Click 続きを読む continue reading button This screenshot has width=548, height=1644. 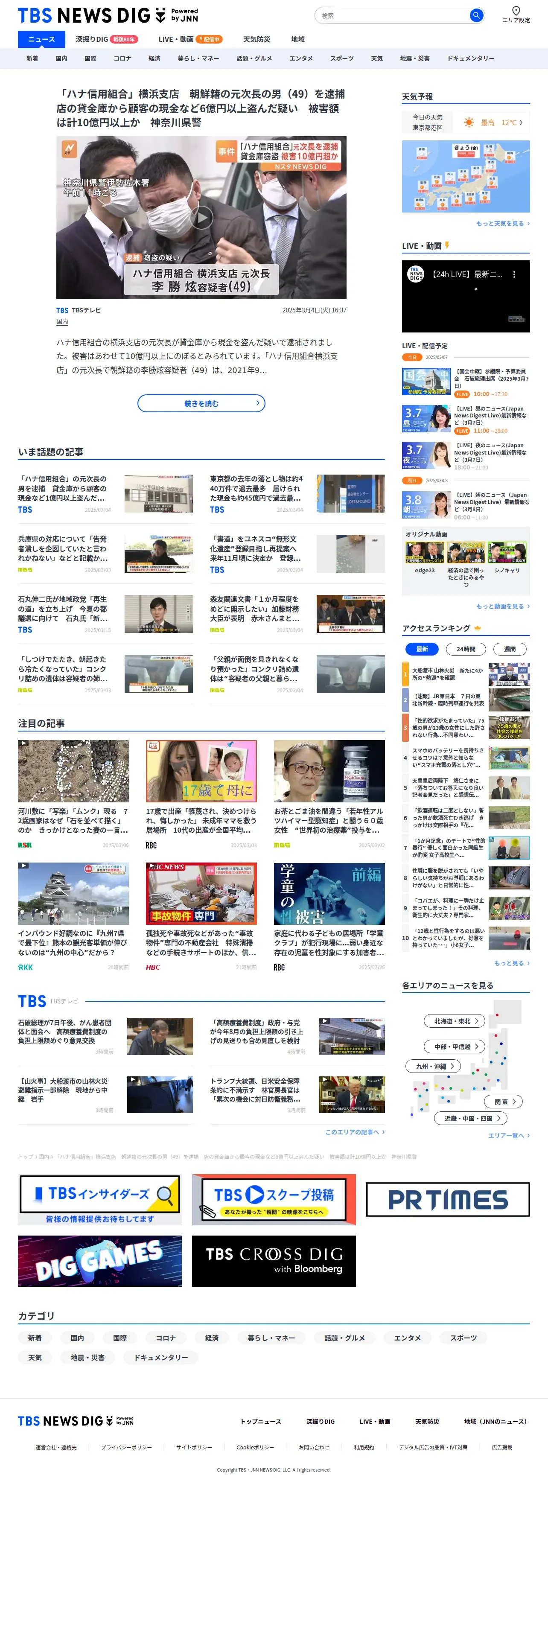pos(201,403)
